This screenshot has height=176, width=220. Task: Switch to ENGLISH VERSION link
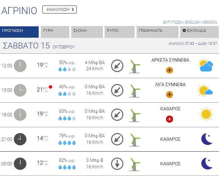[201, 22]
